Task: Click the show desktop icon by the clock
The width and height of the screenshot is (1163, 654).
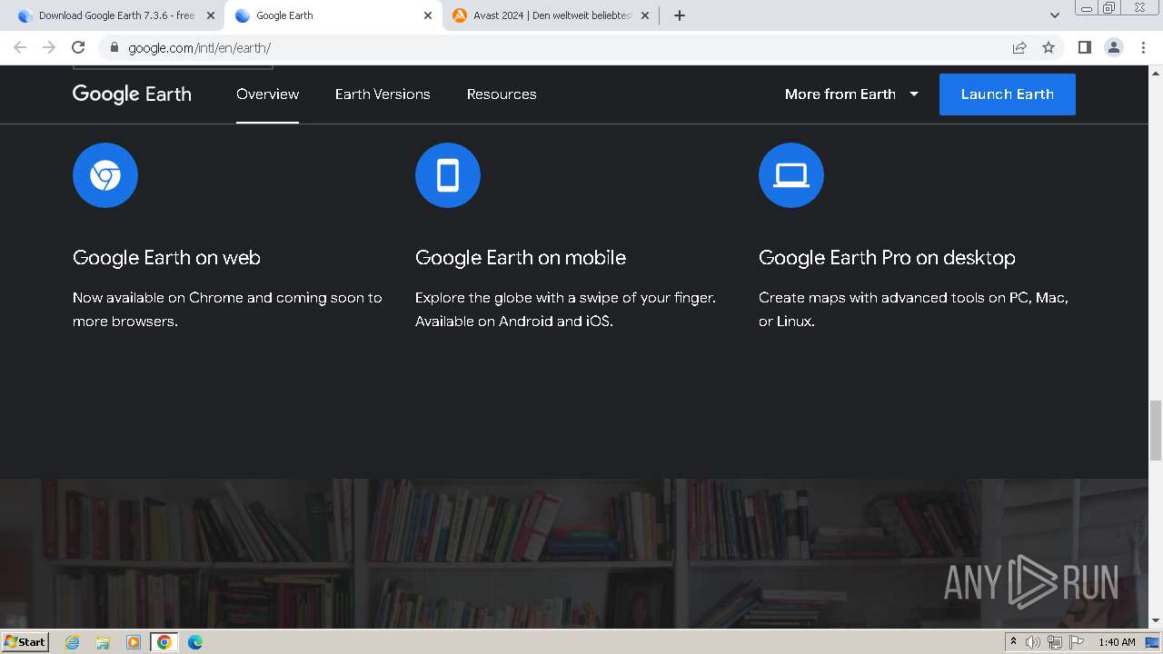Action: [x=1152, y=642]
